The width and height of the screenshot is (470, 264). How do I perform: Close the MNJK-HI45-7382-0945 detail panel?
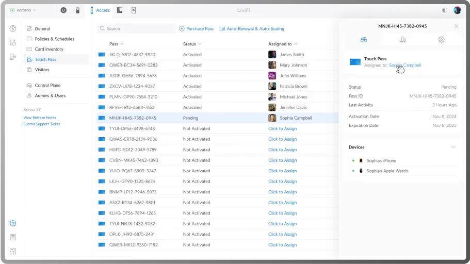[x=456, y=26]
